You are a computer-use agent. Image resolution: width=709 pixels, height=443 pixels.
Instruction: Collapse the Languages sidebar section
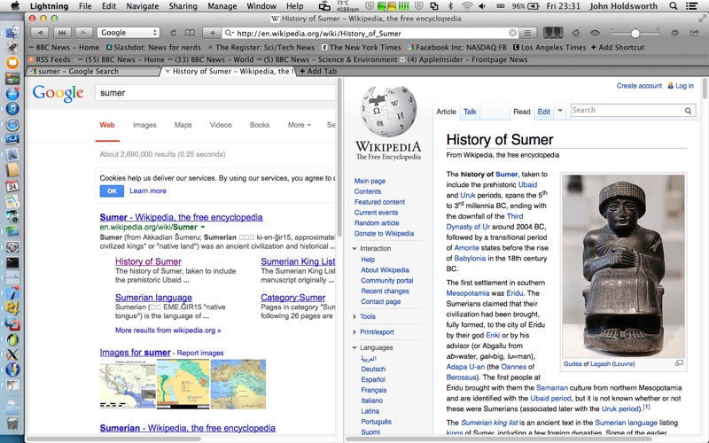[354, 347]
